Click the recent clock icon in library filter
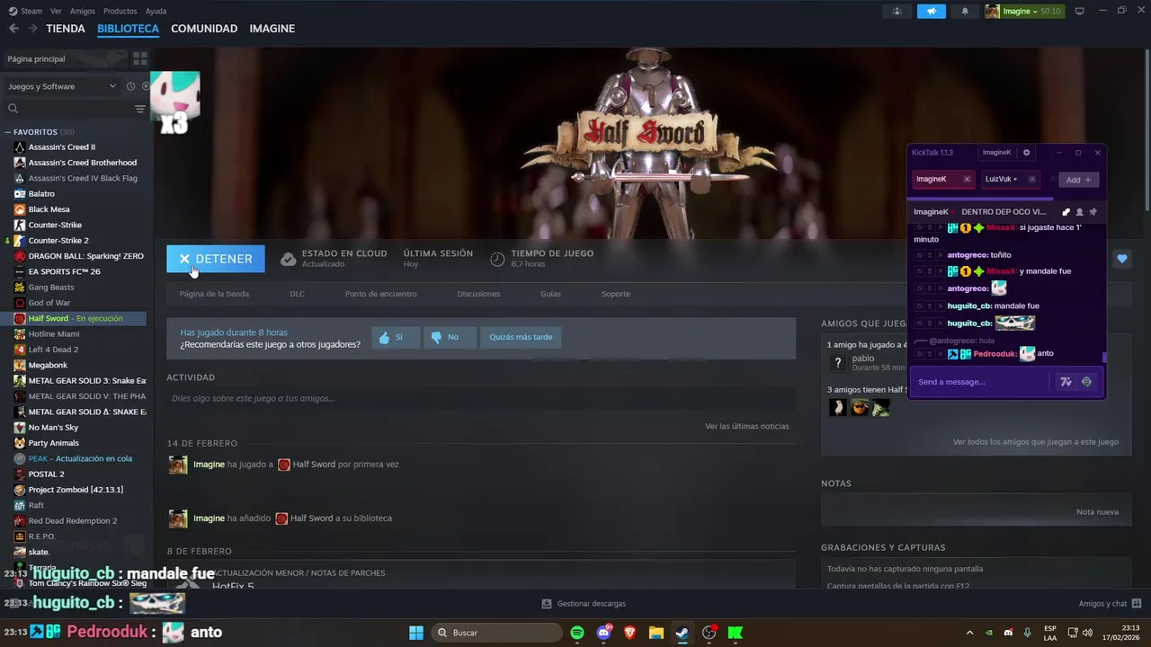 pos(130,86)
